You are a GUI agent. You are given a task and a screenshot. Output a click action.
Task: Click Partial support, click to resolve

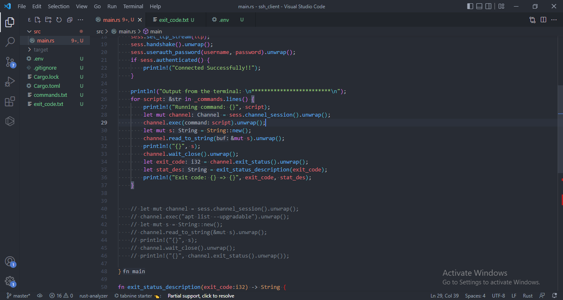[201, 296]
